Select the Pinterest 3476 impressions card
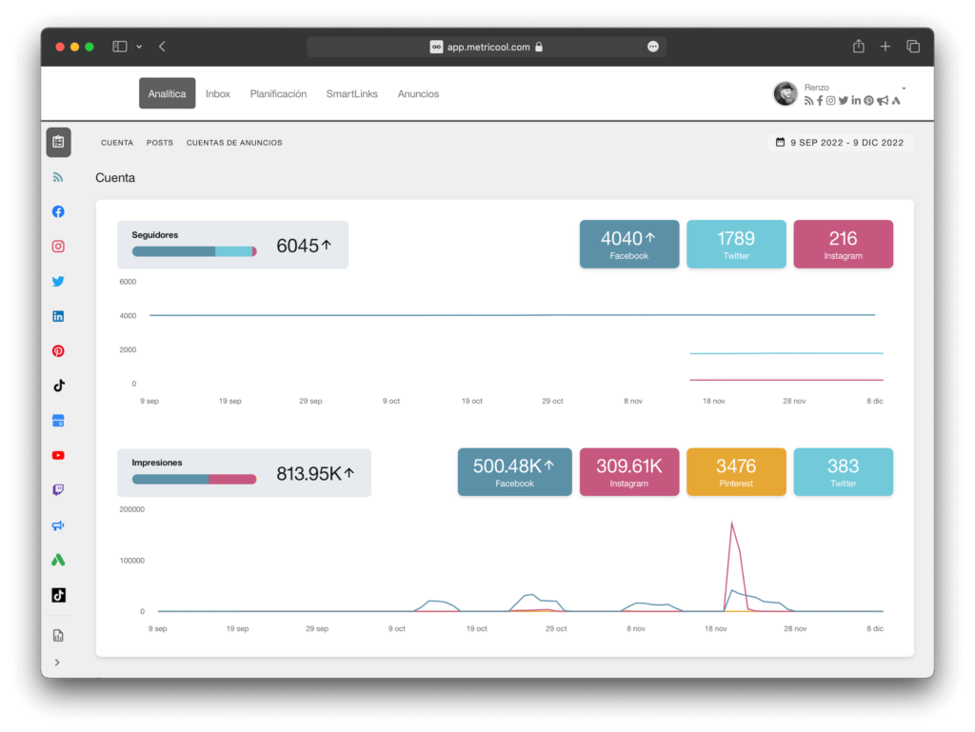Screen dimensions: 975x732 pyautogui.click(x=736, y=472)
